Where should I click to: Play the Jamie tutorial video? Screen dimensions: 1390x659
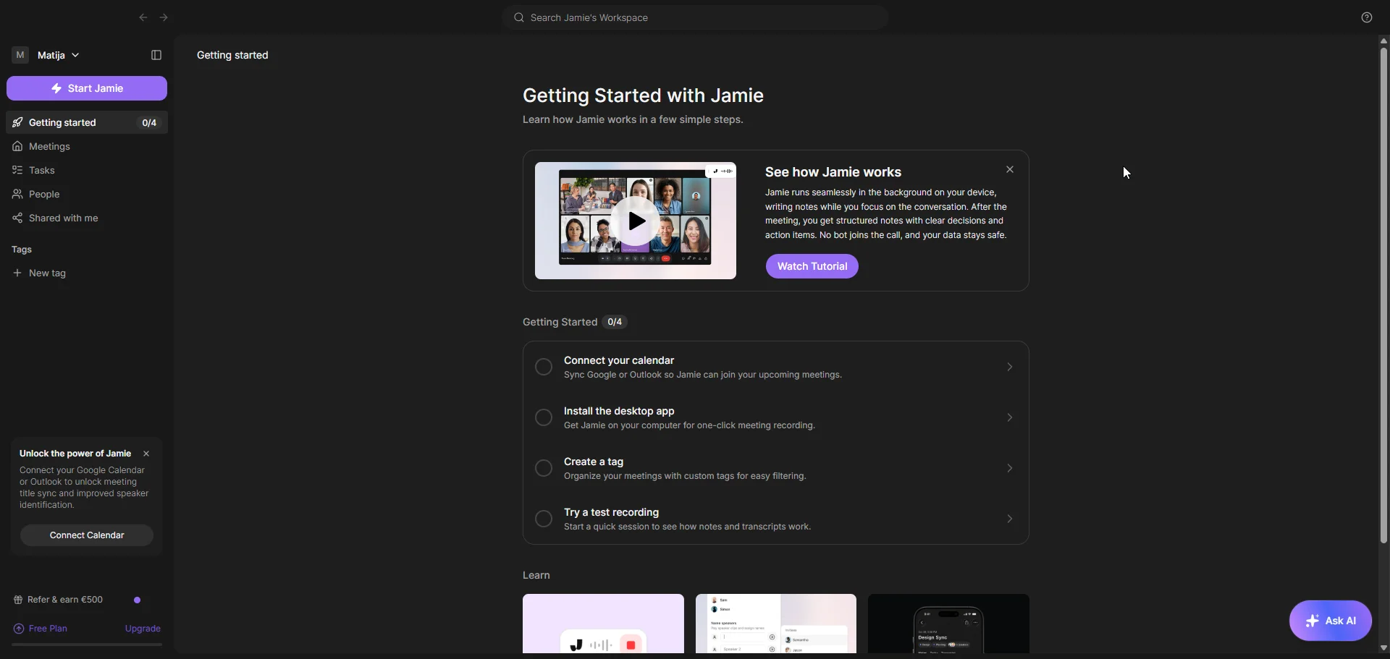tap(635, 221)
